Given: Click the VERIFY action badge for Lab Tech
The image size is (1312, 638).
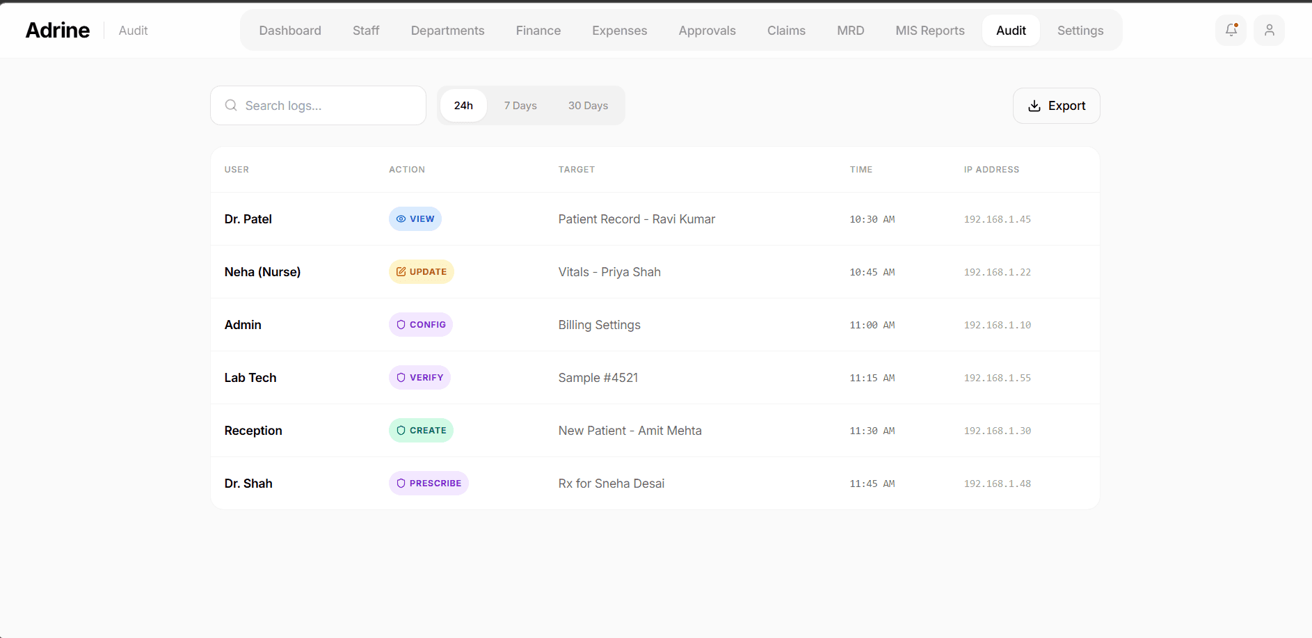Looking at the screenshot, I should pos(419,377).
